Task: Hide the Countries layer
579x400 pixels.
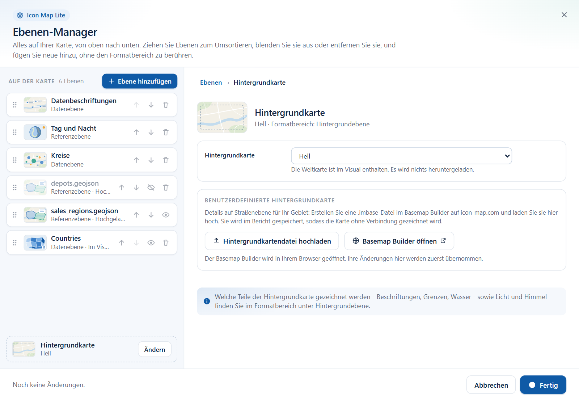Action: coord(151,243)
